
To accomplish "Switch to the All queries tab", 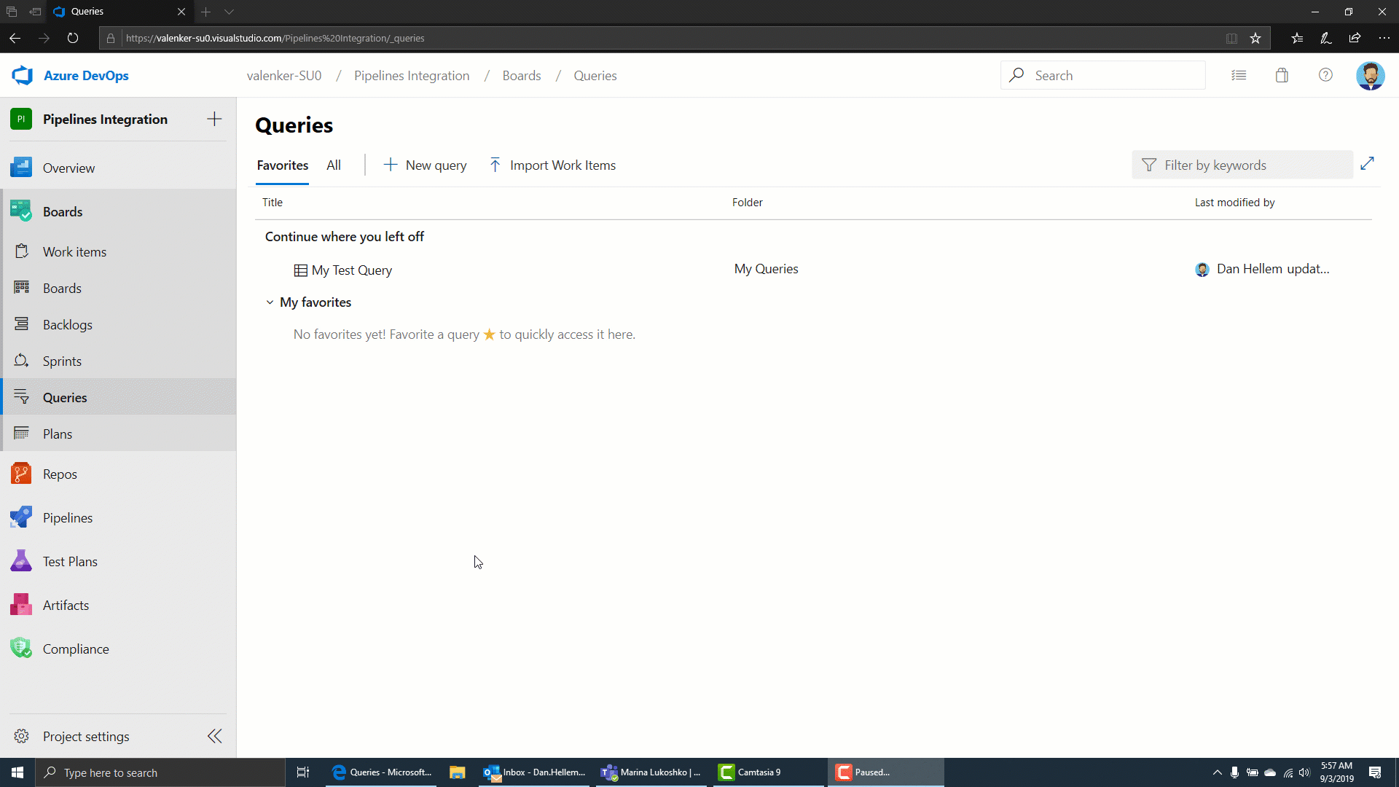I will [x=334, y=164].
